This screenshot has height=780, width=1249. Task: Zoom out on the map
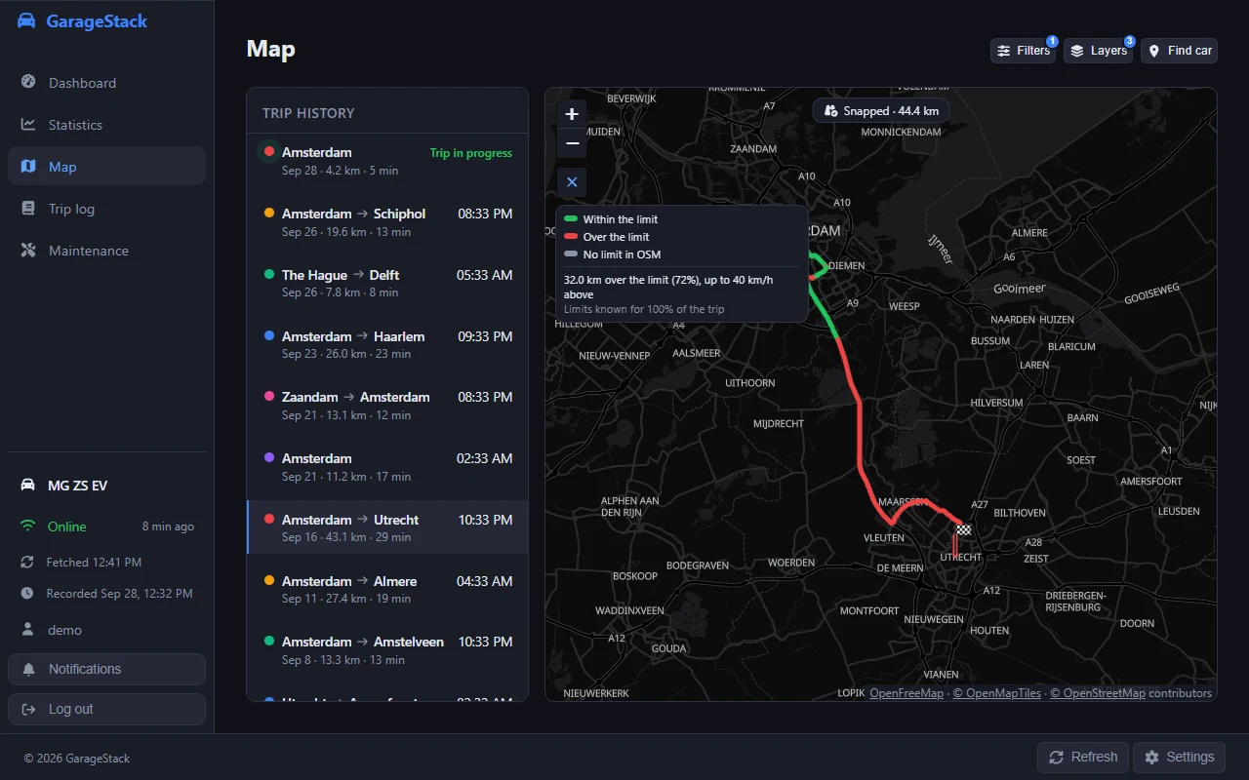pos(572,143)
